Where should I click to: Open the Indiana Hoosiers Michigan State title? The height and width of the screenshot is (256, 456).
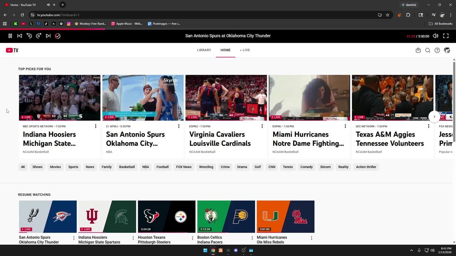pyautogui.click(x=50, y=139)
